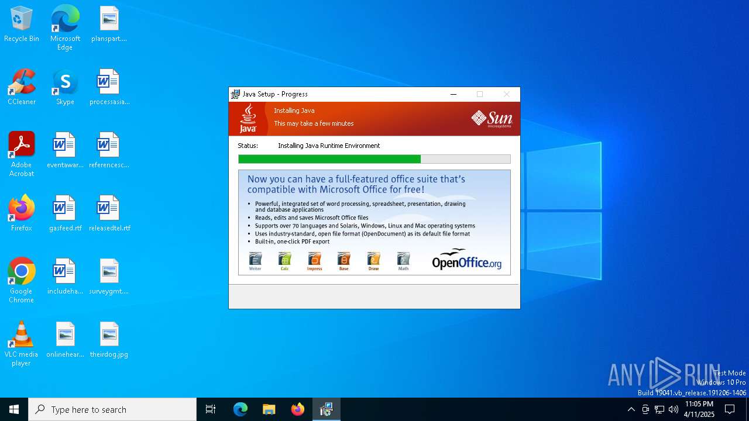Open the Windows Start menu
This screenshot has height=421, width=749.
(14, 409)
